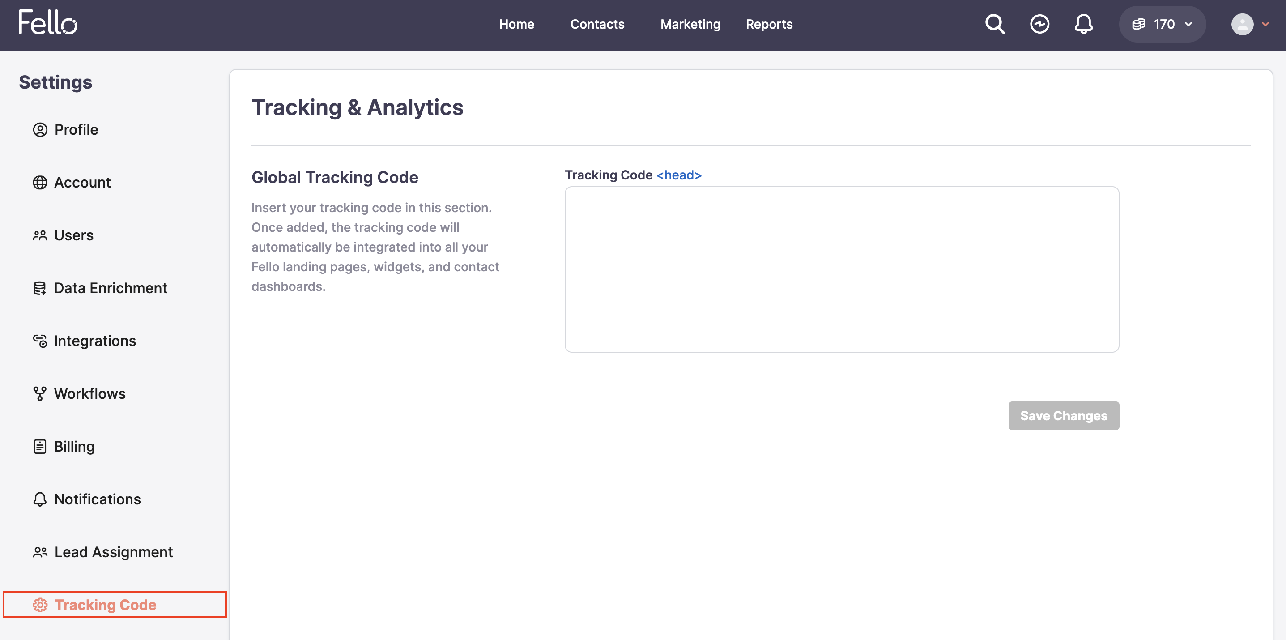Expand the user account menu chevron
The width and height of the screenshot is (1286, 640).
tap(1265, 24)
